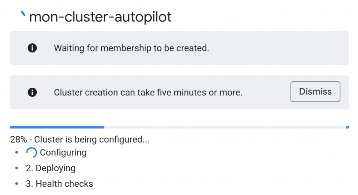
Task: Click the spinning Configuring step icon
Action: pos(31,153)
